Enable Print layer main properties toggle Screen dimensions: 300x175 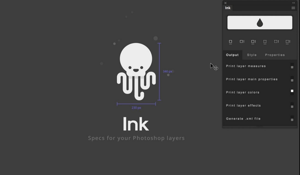click(292, 79)
